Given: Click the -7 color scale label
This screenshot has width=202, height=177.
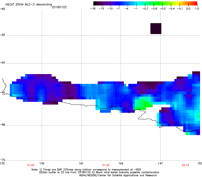Looking at the screenshot, I should [118, 9].
